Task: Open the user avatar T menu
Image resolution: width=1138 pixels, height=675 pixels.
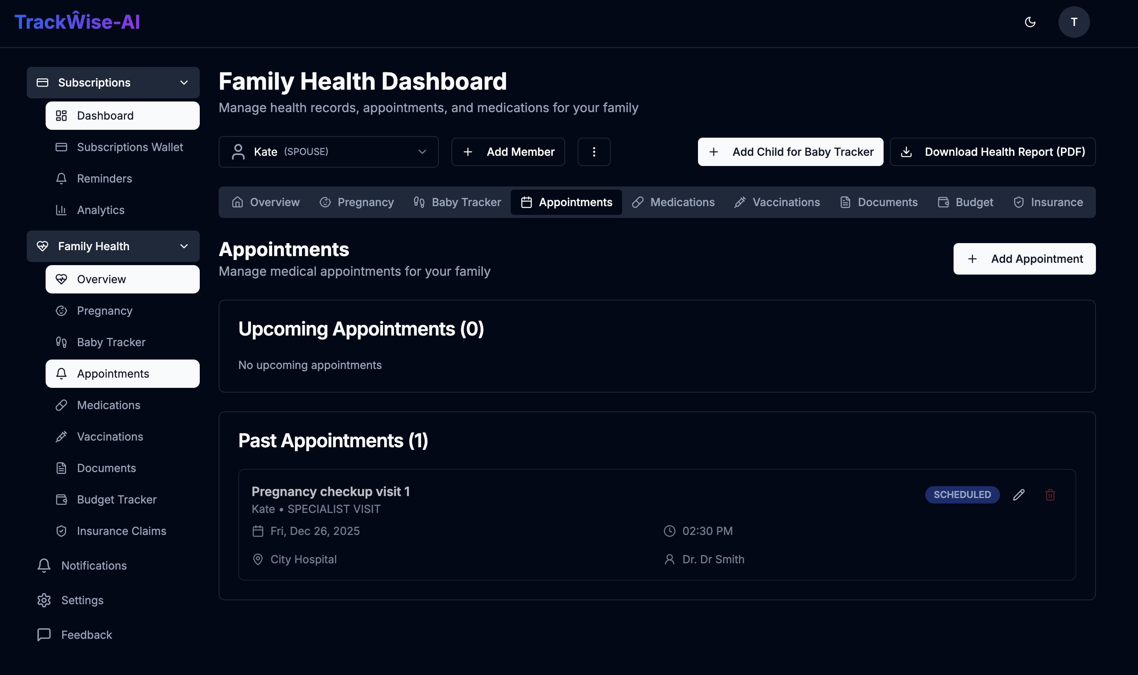Action: point(1074,22)
